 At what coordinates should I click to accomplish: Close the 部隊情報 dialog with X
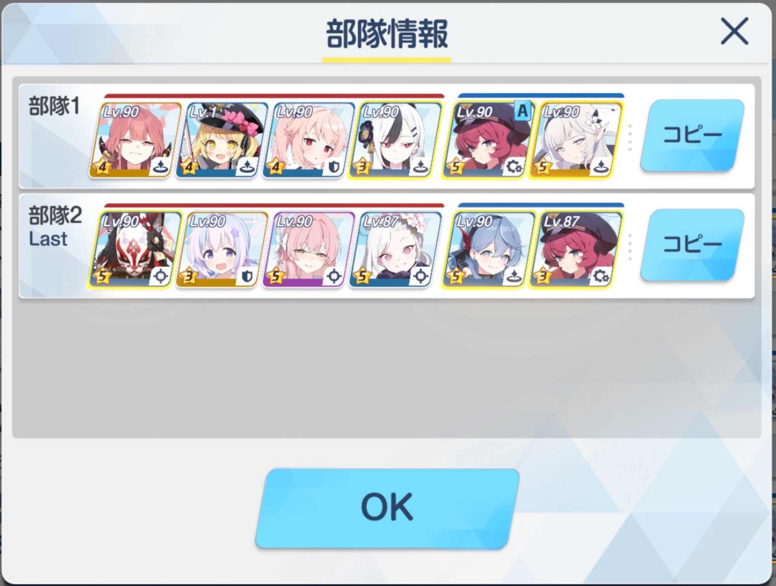[734, 31]
